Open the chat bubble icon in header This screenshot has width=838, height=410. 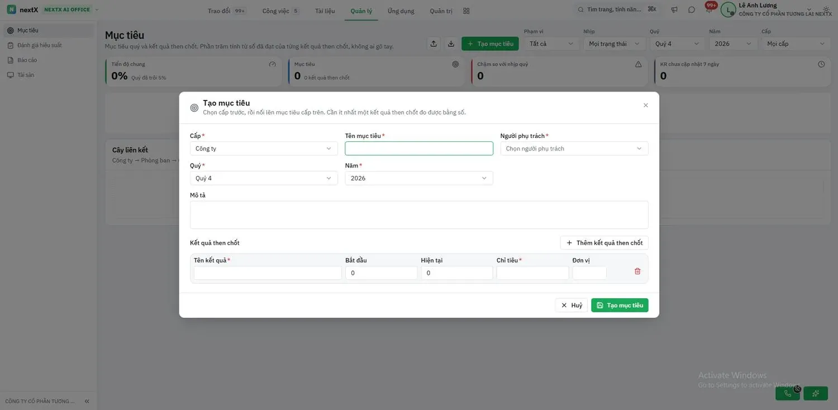[692, 10]
